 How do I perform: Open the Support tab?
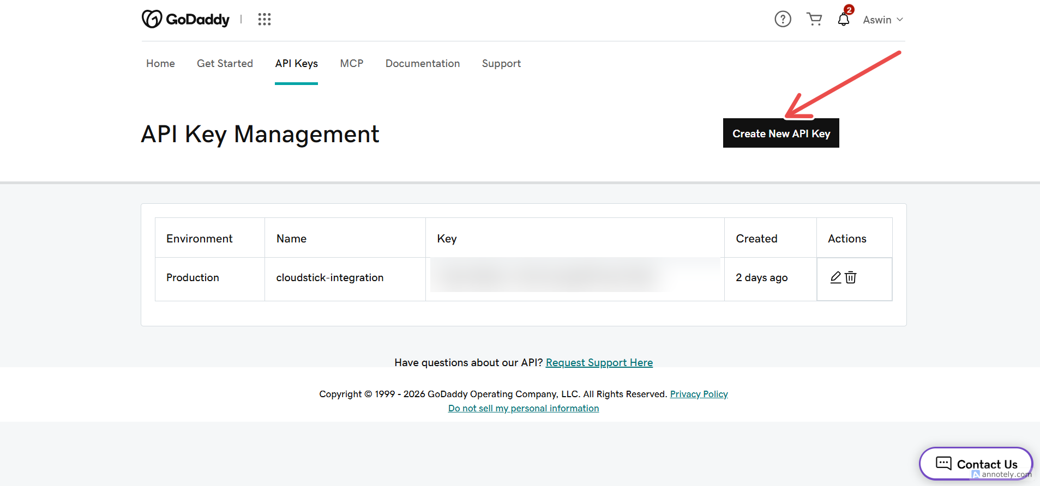pos(501,64)
